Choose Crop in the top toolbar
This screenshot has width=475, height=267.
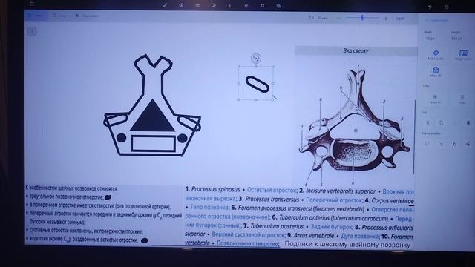(59, 16)
